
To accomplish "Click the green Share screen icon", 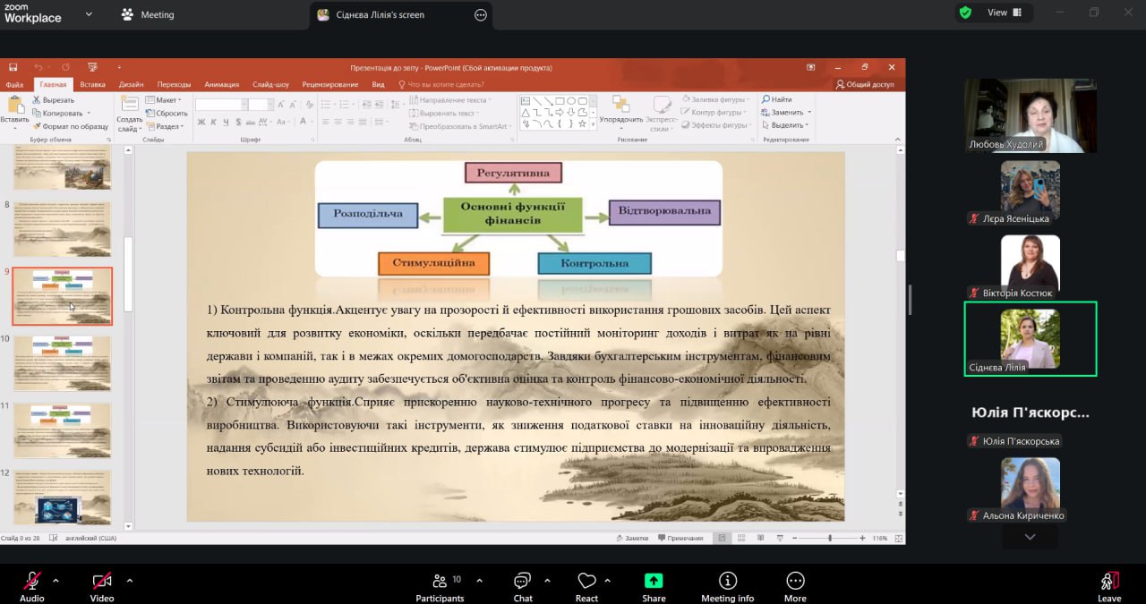I will tap(654, 581).
